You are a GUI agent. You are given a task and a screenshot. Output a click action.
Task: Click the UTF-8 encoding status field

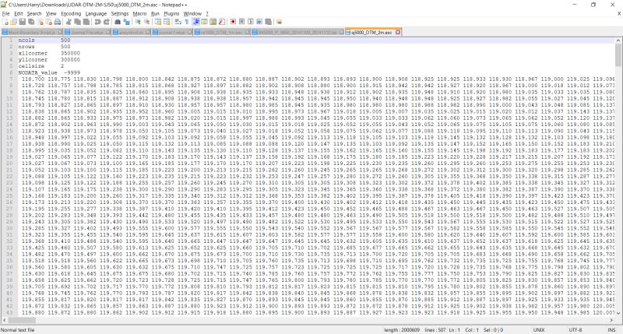pyautogui.click(x=575, y=330)
